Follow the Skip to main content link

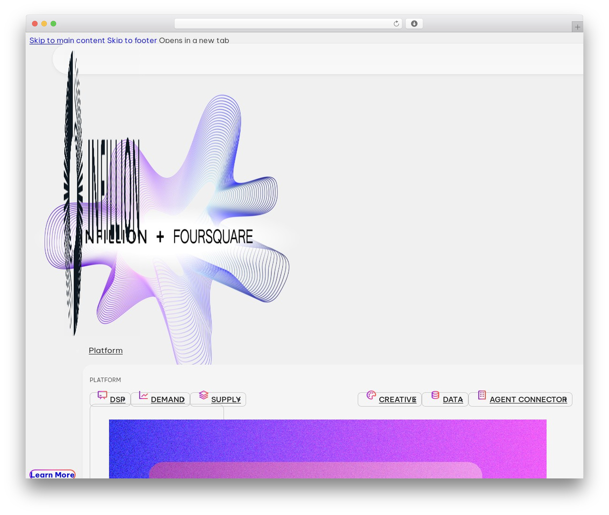[x=67, y=40]
